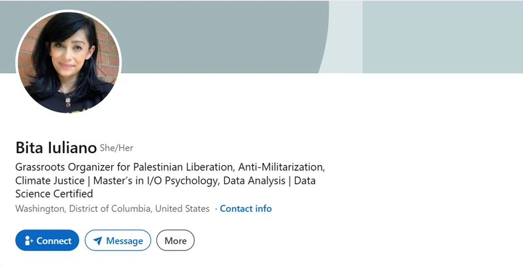Click the Anti-Militarization text in headline
This screenshot has height=266, width=523.
(282, 167)
